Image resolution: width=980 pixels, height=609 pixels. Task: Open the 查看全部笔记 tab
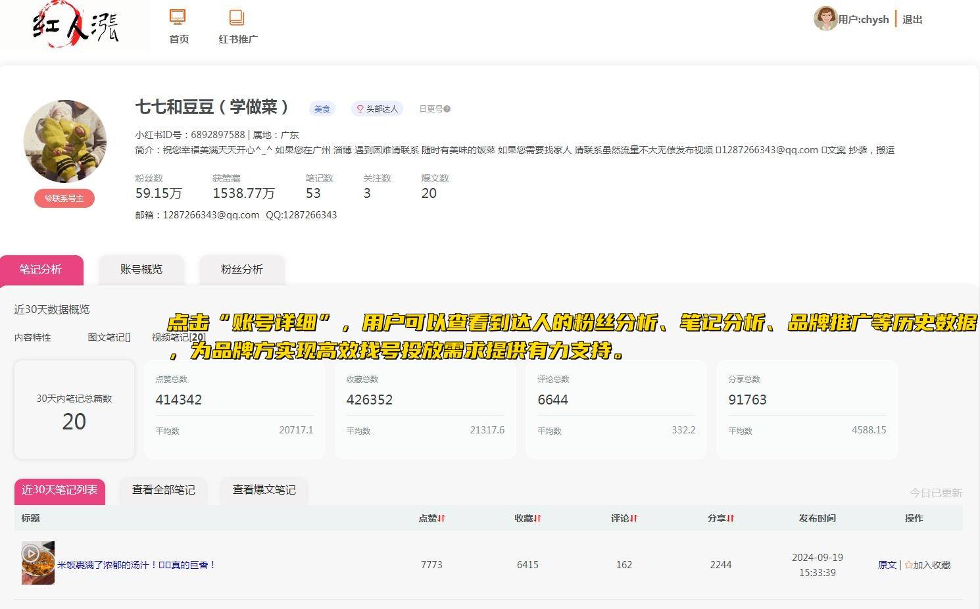(164, 490)
